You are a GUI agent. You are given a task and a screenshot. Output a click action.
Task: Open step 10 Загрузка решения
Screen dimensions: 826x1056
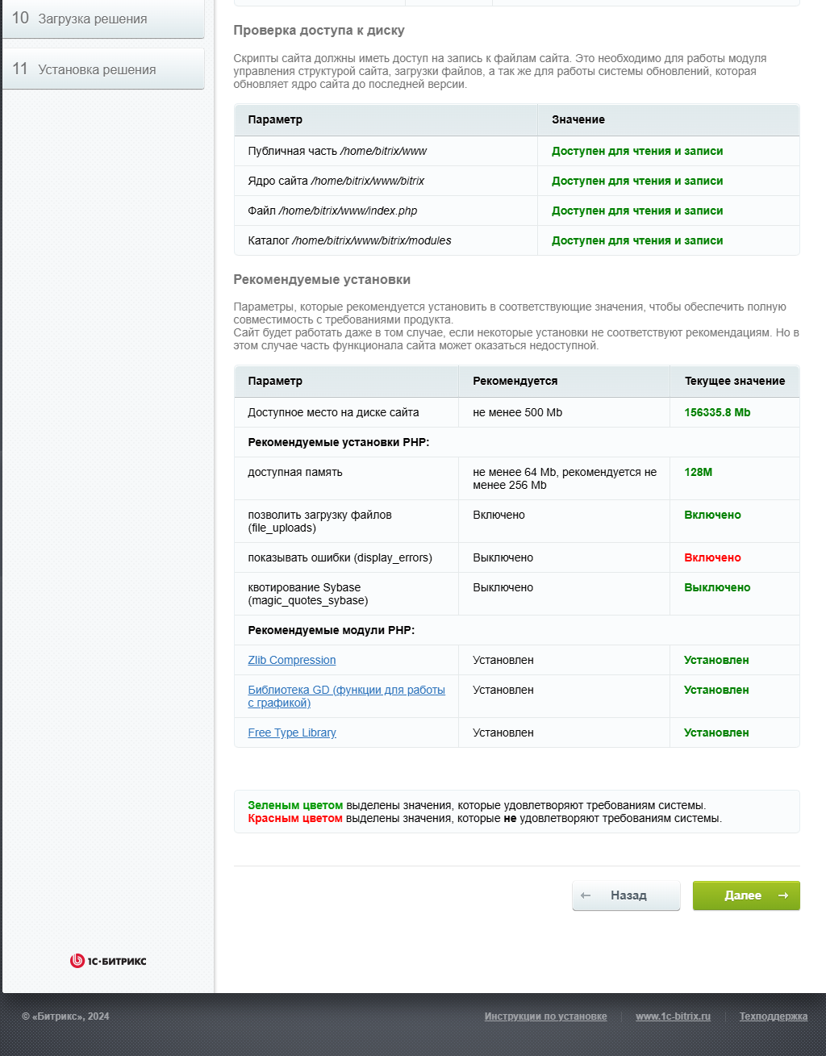coord(103,19)
